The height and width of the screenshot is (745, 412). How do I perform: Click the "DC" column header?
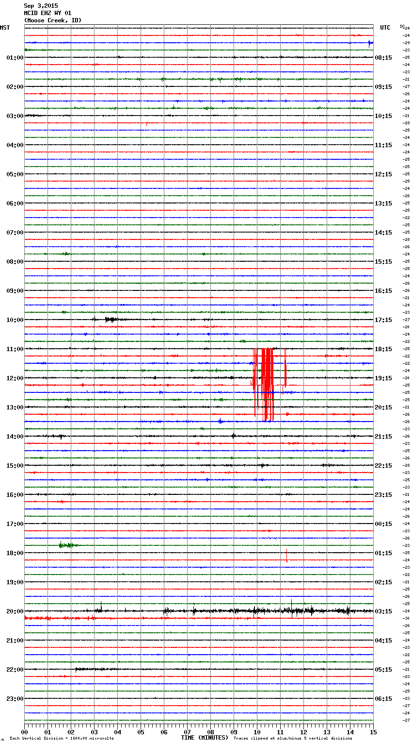click(402, 26)
